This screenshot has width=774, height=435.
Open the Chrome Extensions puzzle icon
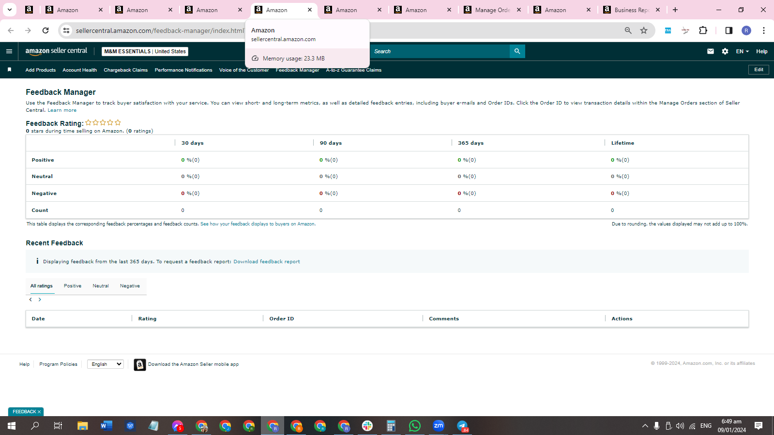[703, 30]
